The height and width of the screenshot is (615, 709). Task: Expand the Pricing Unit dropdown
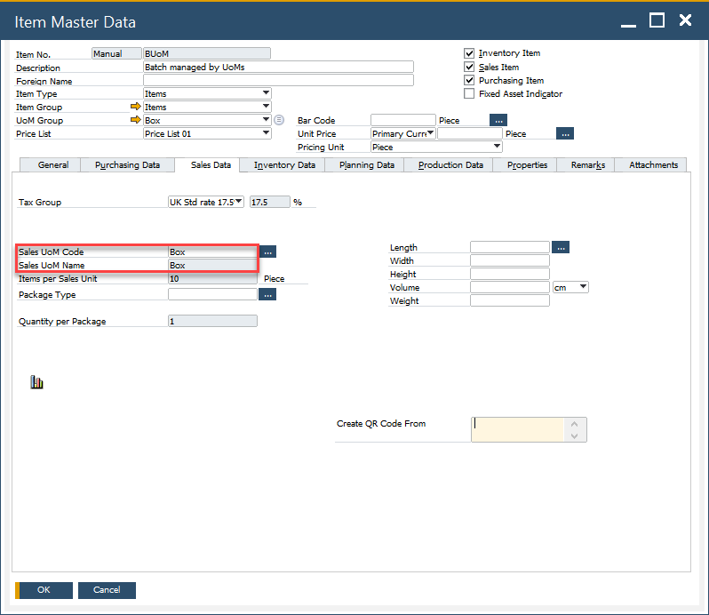pyautogui.click(x=497, y=147)
